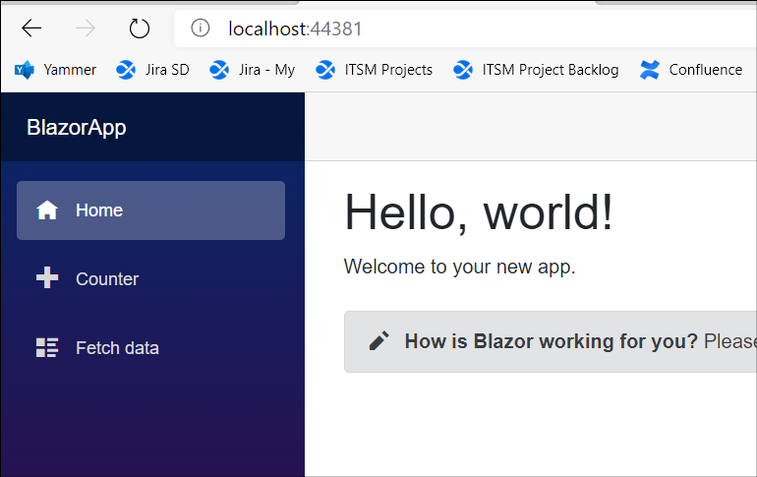757x477 pixels.
Task: Click the ITSM Projects bookmark icon
Action: click(325, 70)
